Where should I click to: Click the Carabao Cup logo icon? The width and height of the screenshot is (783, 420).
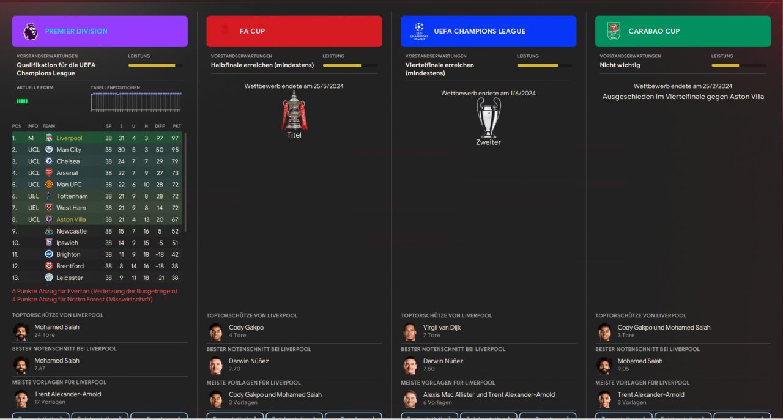pyautogui.click(x=614, y=31)
